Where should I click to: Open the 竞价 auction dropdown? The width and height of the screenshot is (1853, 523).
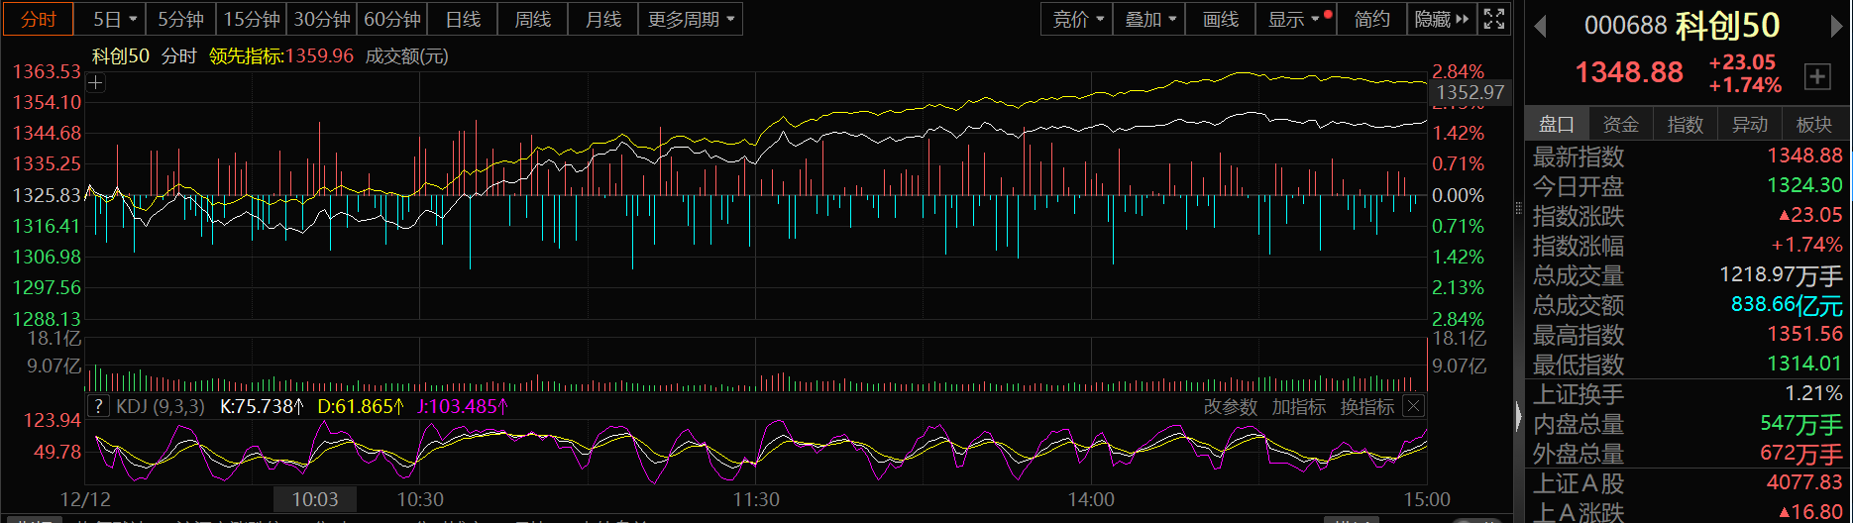click(x=1077, y=19)
